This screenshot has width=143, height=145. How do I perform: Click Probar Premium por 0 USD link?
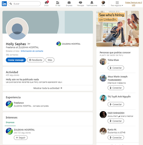(133, 4)
